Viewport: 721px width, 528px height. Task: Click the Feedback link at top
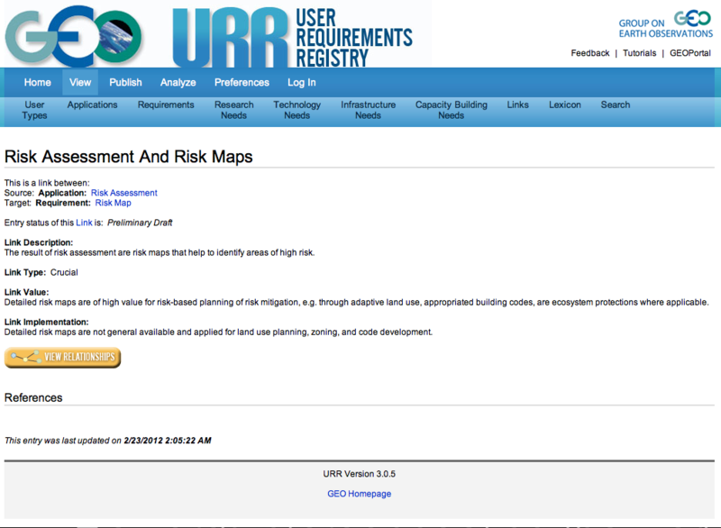(590, 53)
